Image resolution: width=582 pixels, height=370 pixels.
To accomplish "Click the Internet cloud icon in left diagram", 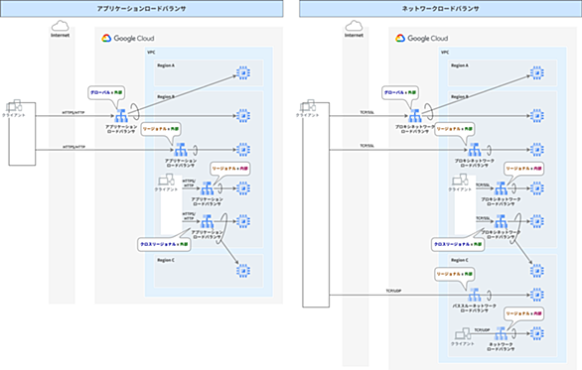I will point(60,26).
